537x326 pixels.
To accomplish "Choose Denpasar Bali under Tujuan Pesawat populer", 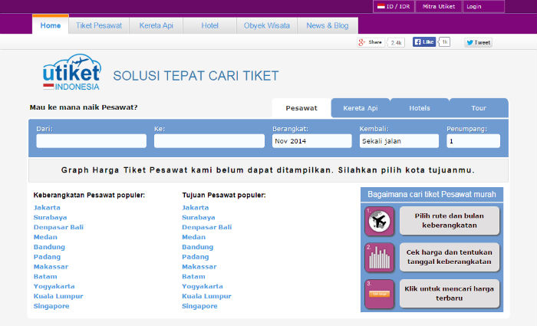I will point(207,227).
